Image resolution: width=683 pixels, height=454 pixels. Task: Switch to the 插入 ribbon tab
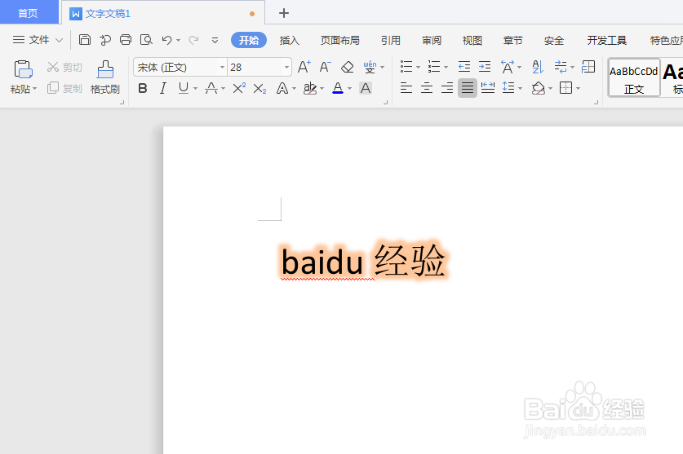(289, 41)
